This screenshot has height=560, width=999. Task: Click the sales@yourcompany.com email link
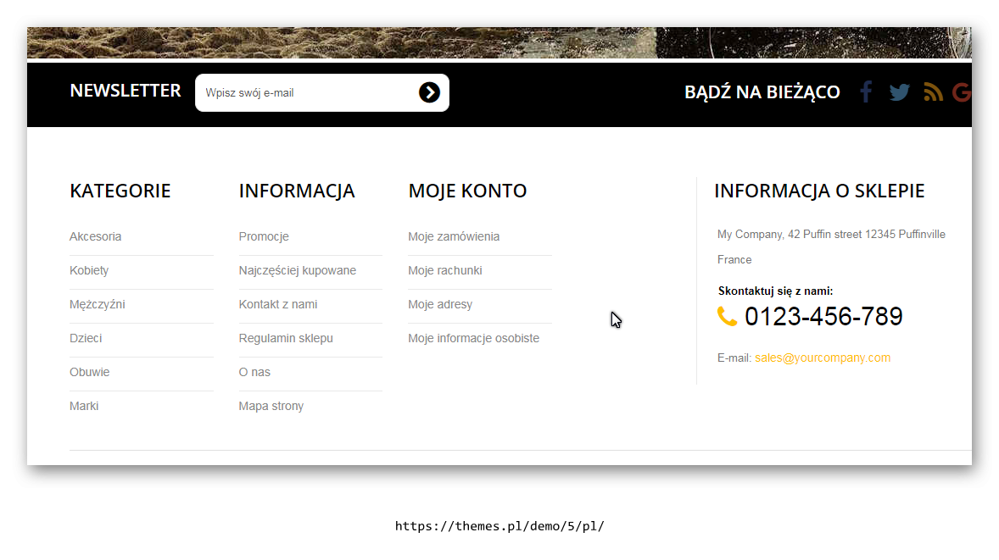coord(823,358)
